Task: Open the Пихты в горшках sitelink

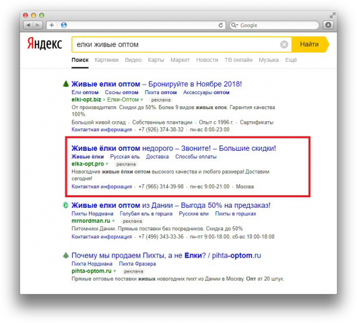Action: coord(236,214)
